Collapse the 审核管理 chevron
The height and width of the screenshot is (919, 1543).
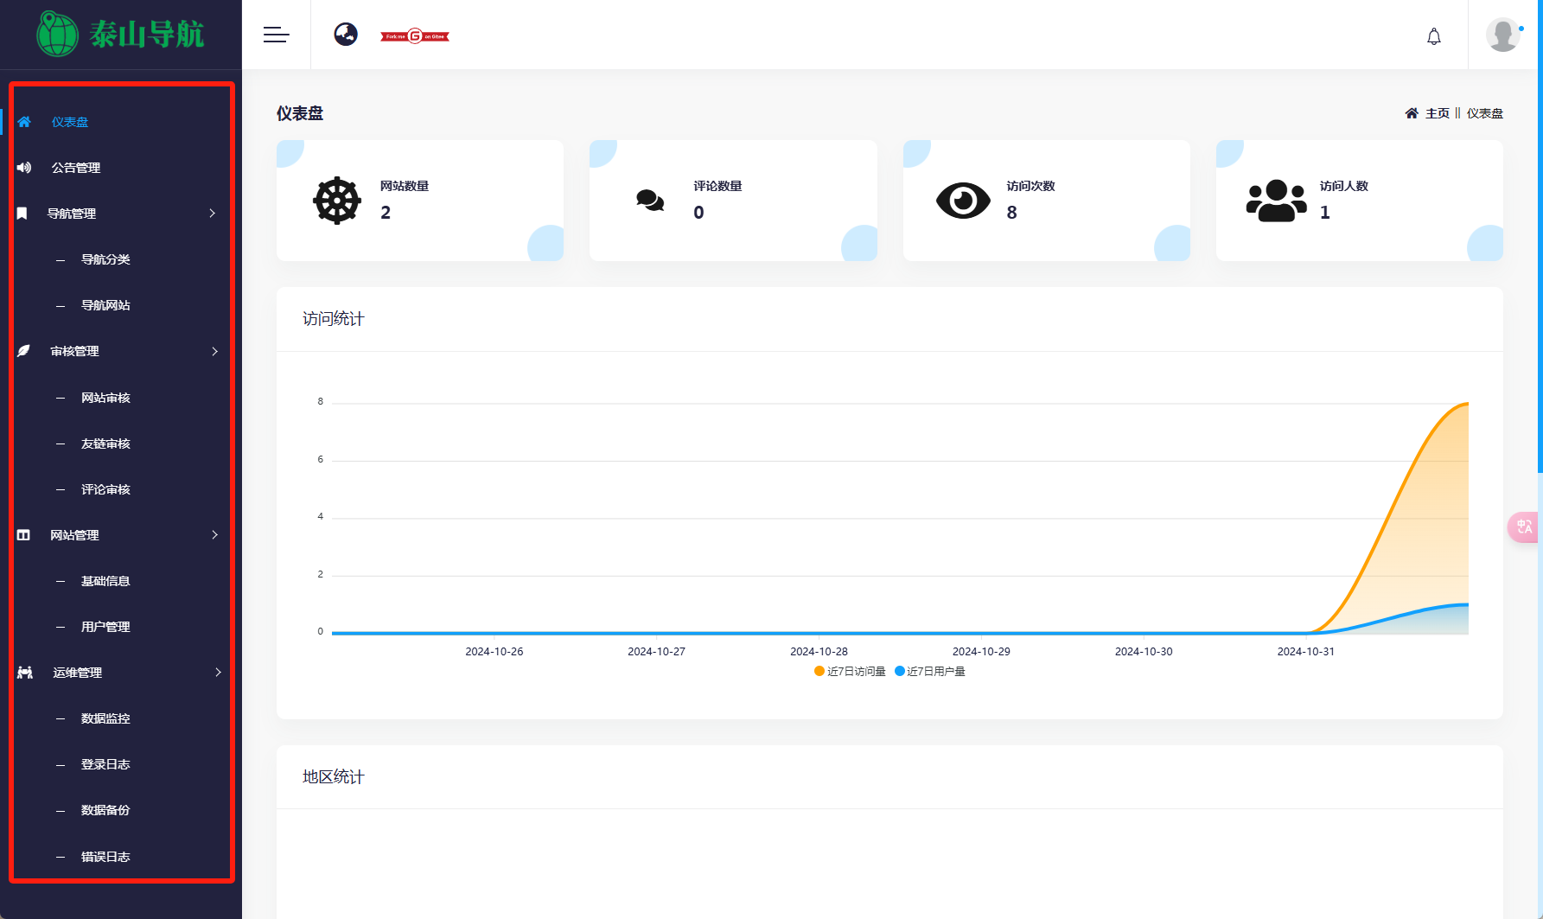click(215, 351)
